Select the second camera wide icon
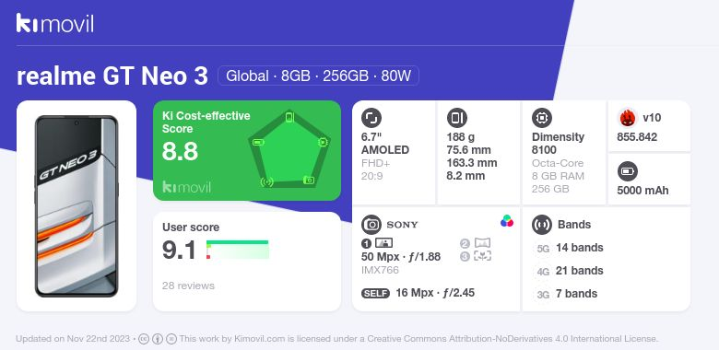The height and width of the screenshot is (350, 719). 482,243
